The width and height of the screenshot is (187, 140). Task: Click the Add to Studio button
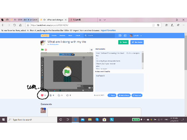(124, 95)
